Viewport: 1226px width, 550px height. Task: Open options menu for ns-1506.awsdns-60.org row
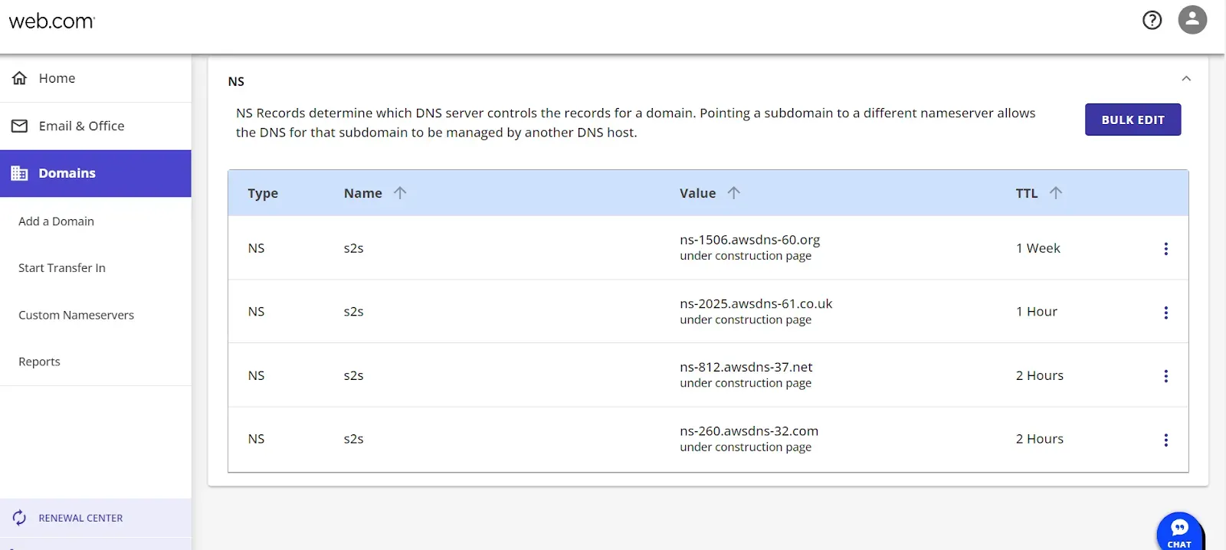click(x=1165, y=248)
